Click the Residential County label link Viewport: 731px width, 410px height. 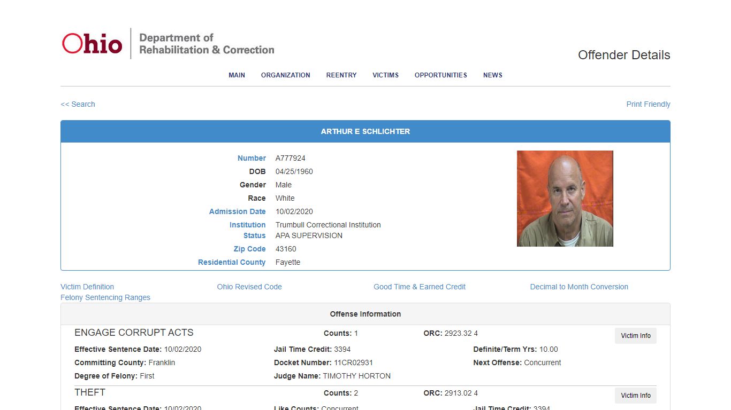click(x=232, y=262)
